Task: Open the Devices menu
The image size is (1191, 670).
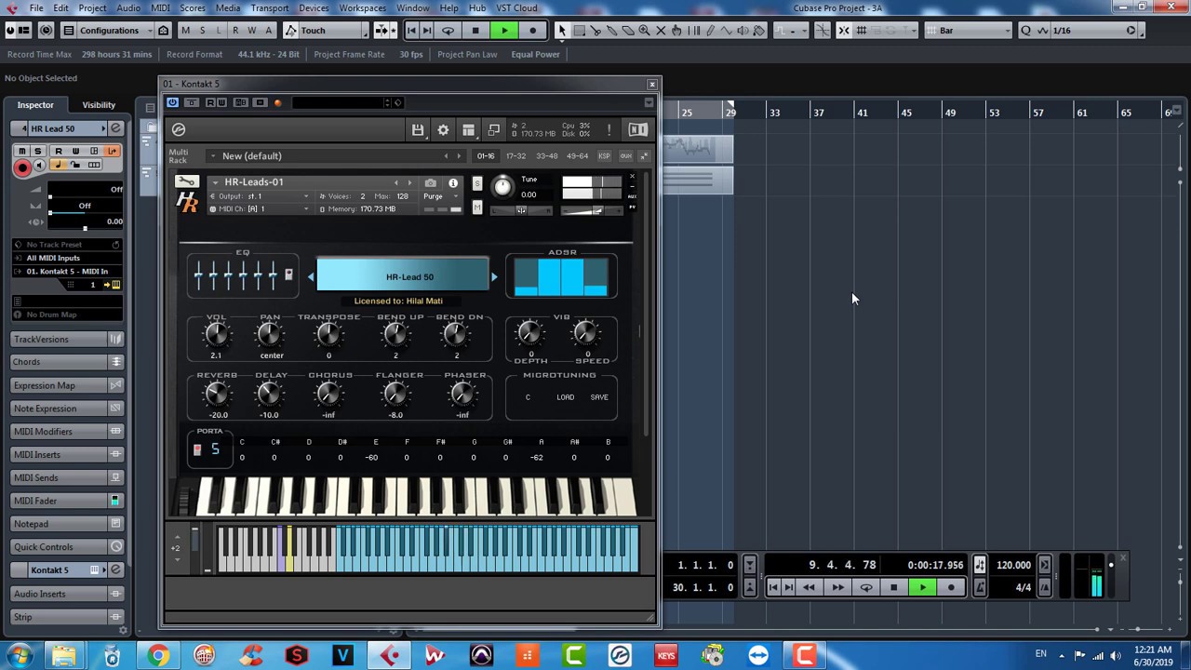Action: click(x=314, y=7)
